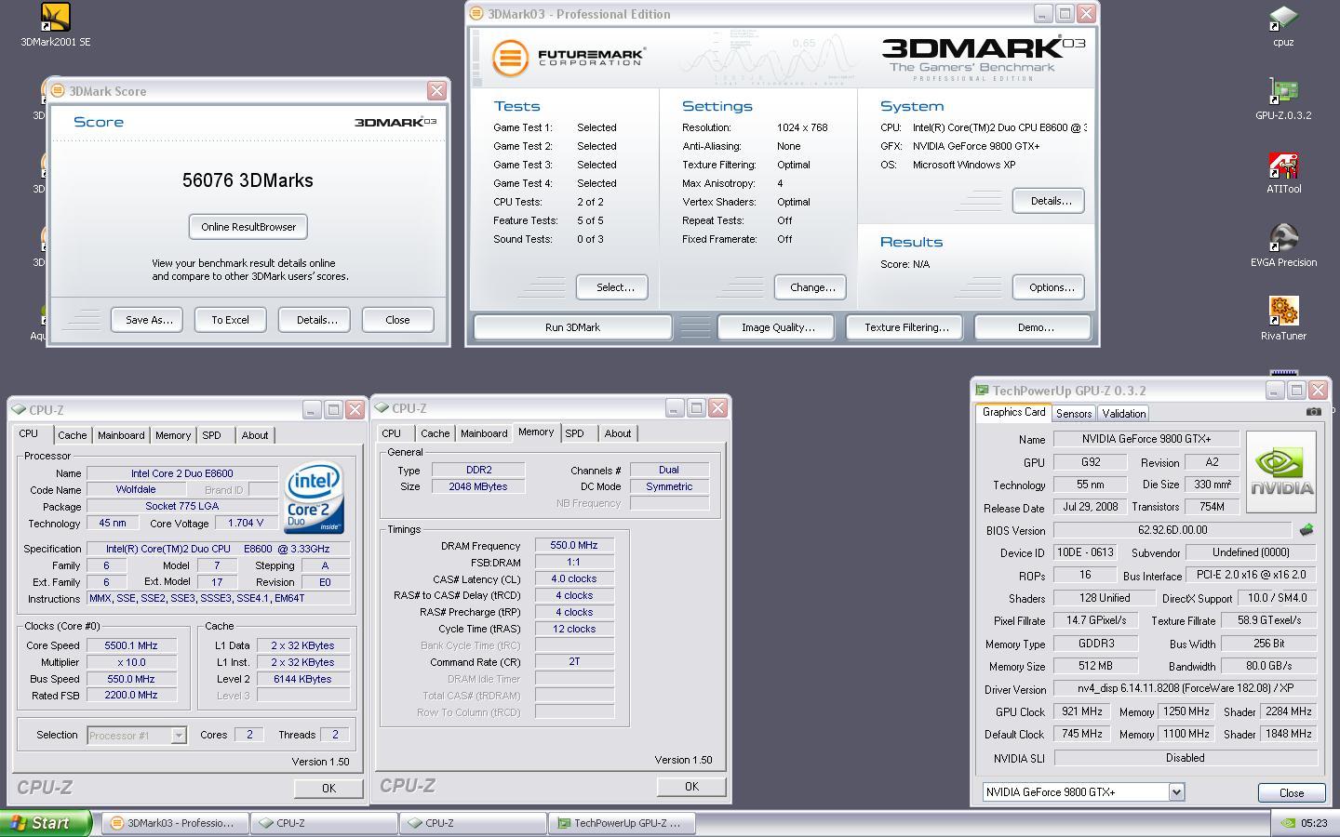This screenshot has width=1340, height=837.
Task: Click the Intel Core 2 Duo logo in CPU-Z
Action: (315, 499)
